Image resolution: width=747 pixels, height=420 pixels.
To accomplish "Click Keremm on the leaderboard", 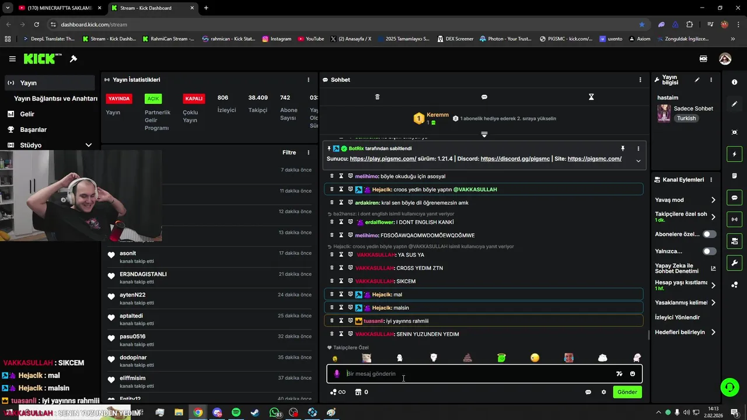I will coord(437,115).
